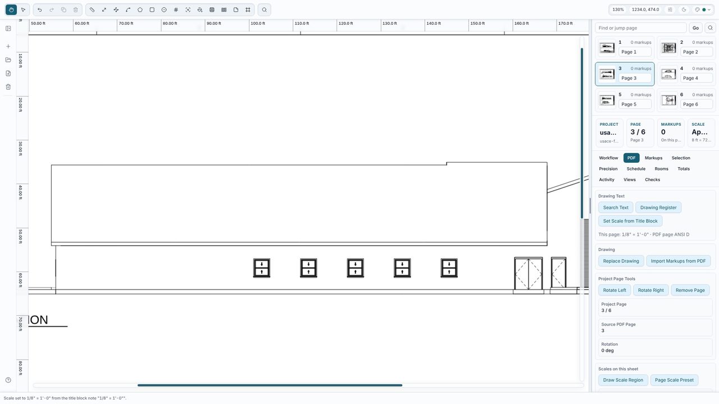The image size is (719, 404).
Task: Open the folder icon in left sidebar
Action: (x=8, y=60)
